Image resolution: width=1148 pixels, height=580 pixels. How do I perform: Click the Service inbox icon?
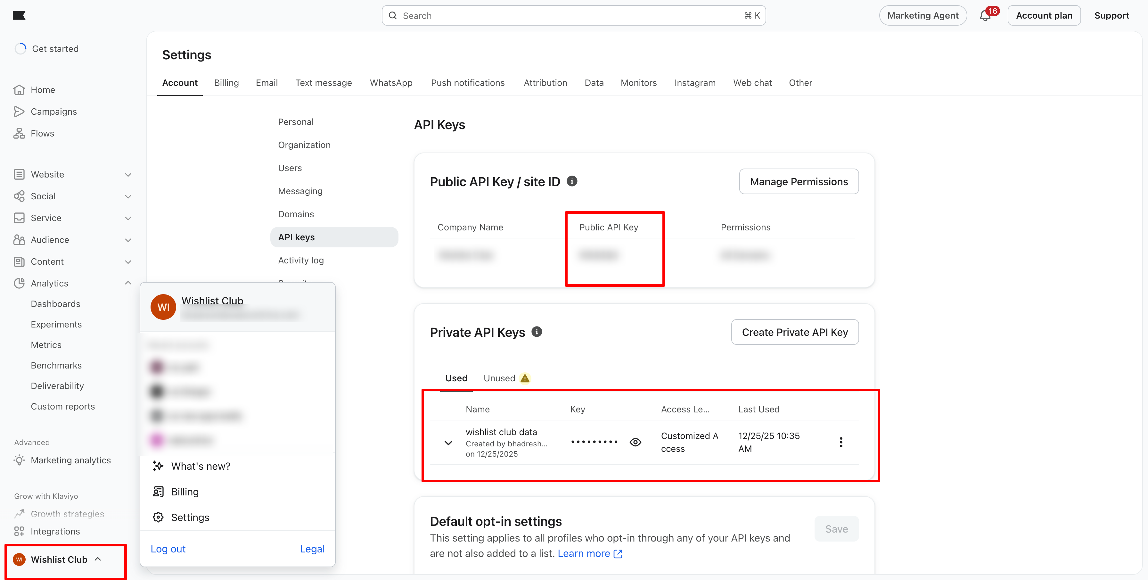[x=19, y=218]
